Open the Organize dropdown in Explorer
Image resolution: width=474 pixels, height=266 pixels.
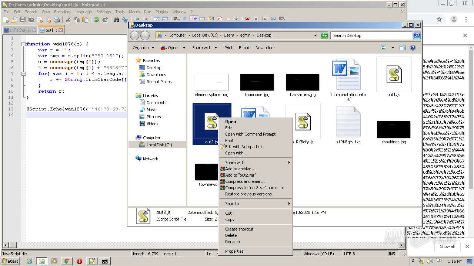pos(143,48)
